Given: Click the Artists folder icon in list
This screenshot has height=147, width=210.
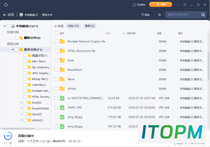Looking at the screenshot, I should (62, 89).
